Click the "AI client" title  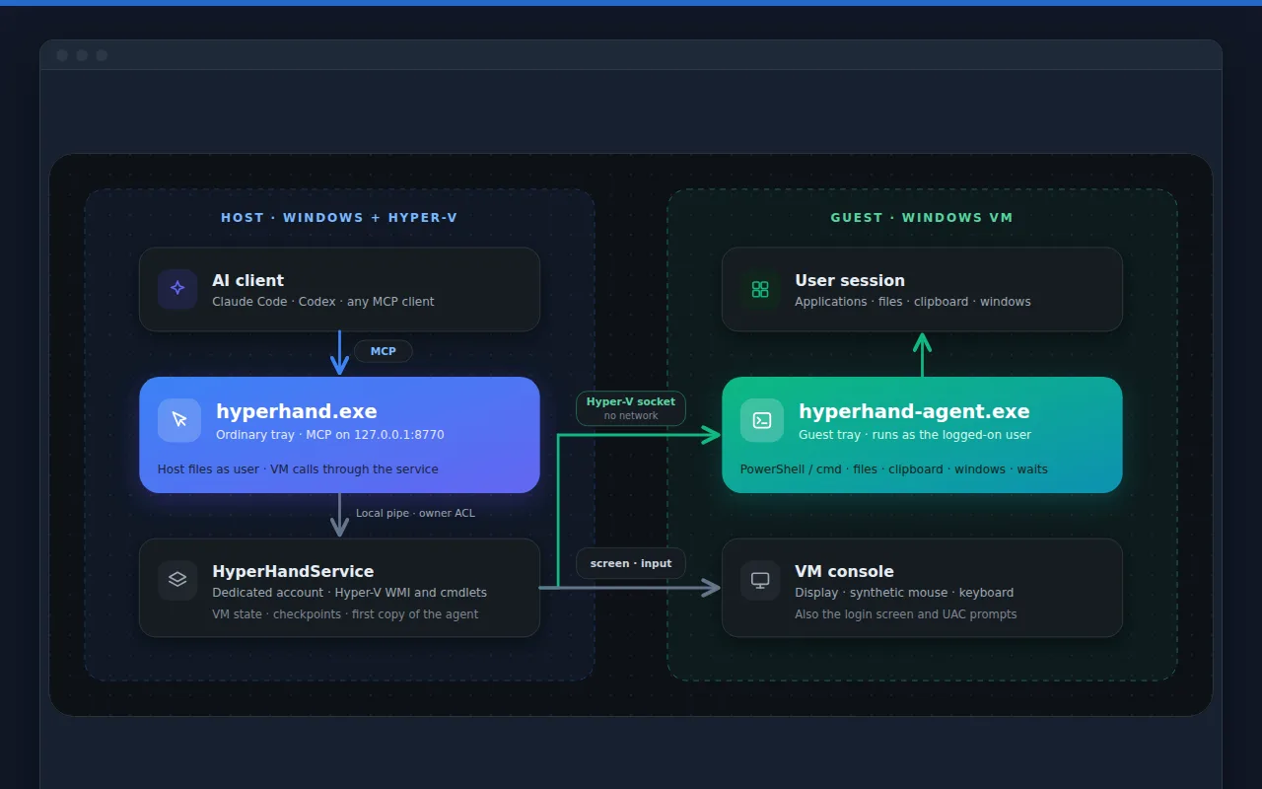(x=248, y=280)
